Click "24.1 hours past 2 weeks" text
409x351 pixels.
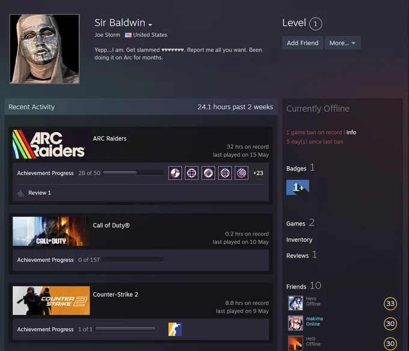pyautogui.click(x=235, y=107)
